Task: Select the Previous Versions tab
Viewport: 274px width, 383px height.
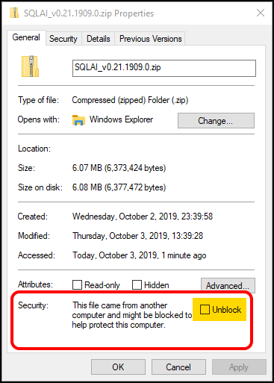Action: (150, 39)
